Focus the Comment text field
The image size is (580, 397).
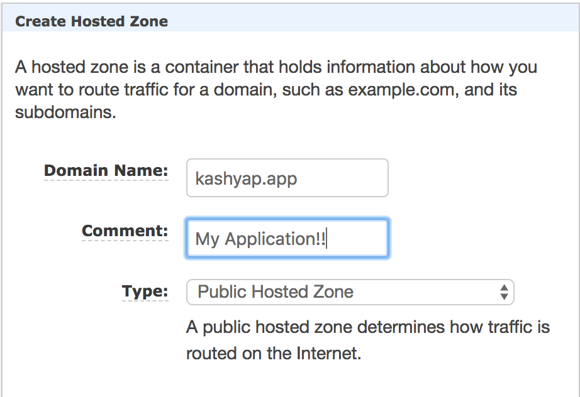(287, 239)
